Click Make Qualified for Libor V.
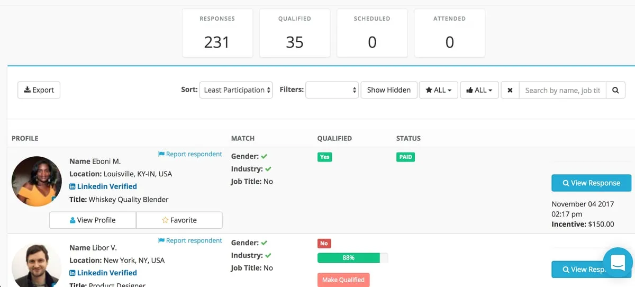This screenshot has height=287, width=635. tap(343, 280)
